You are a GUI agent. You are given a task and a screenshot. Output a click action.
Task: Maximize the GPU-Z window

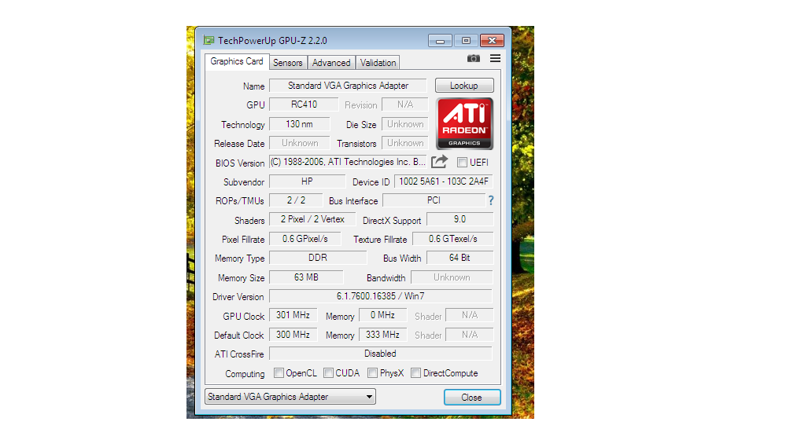click(x=466, y=41)
